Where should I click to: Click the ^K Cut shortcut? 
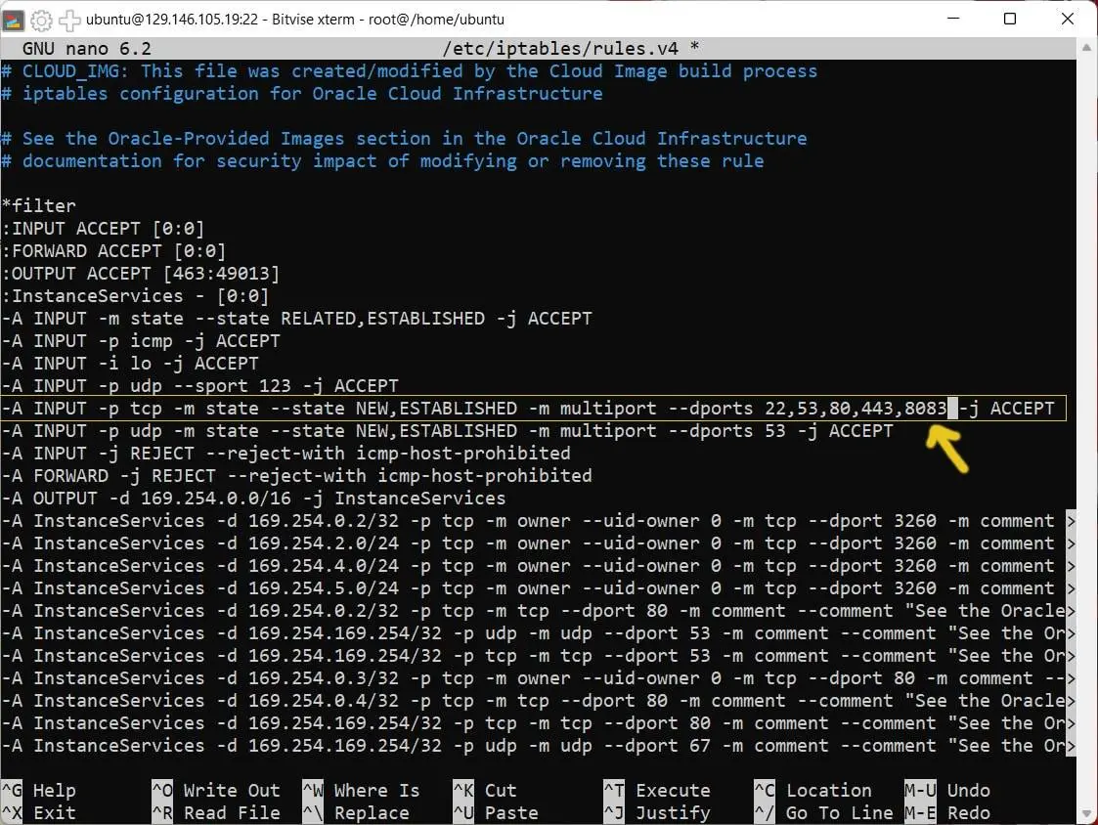[x=485, y=790]
